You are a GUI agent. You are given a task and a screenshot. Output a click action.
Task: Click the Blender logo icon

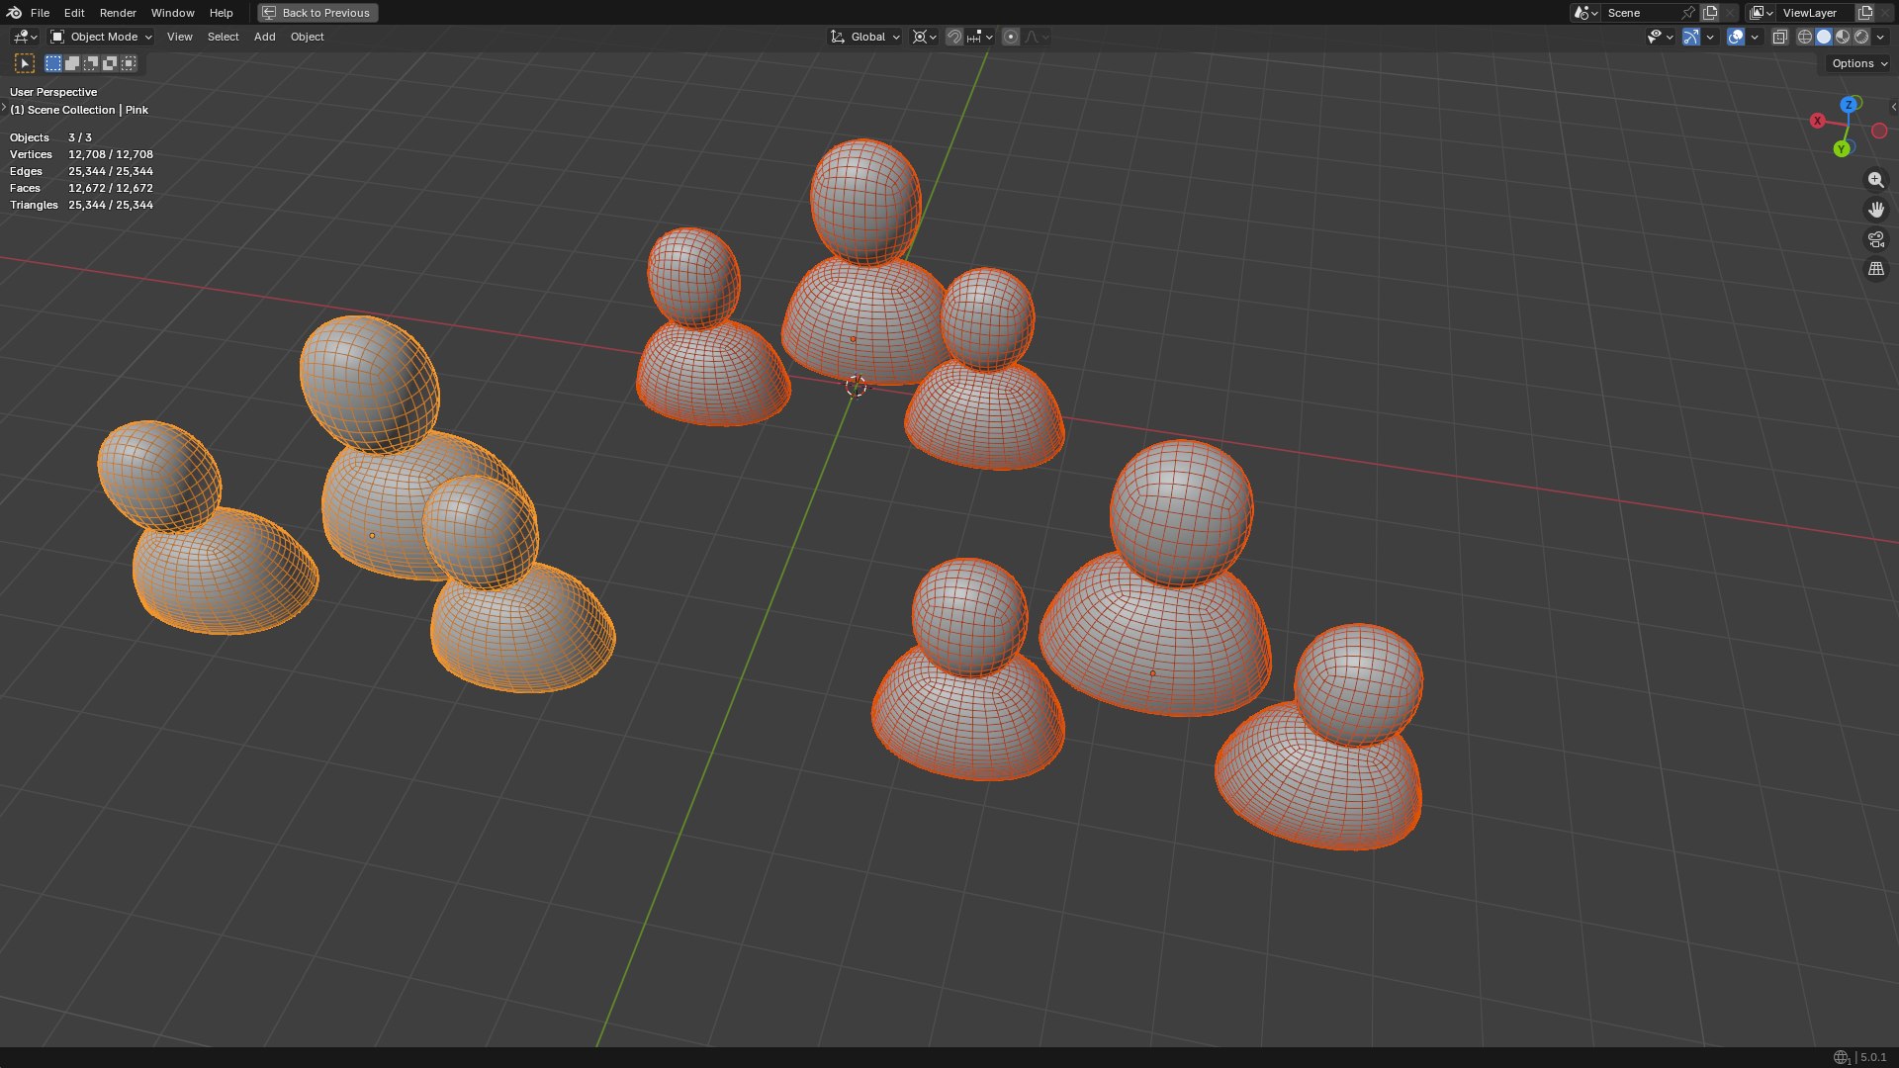[14, 13]
